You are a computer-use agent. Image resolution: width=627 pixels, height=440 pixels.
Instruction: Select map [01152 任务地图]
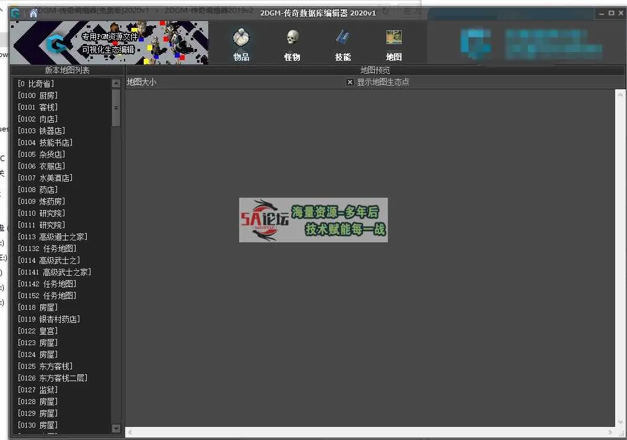click(x=47, y=296)
